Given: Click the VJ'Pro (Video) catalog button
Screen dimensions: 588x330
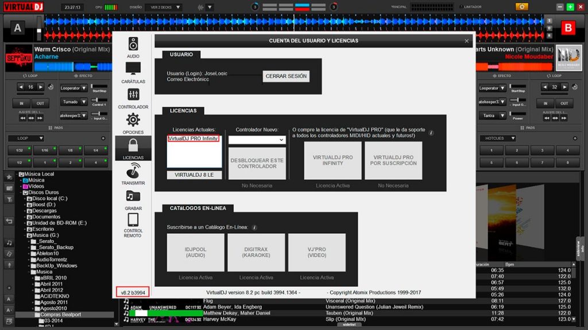Looking at the screenshot, I should click(317, 253).
